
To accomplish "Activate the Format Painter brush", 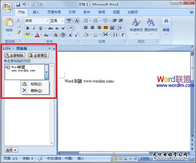I will (19, 32).
